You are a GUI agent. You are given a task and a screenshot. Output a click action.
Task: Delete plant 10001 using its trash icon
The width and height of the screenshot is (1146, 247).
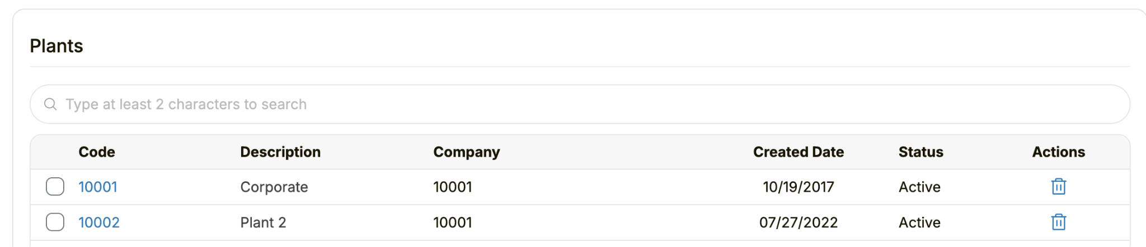[1058, 186]
